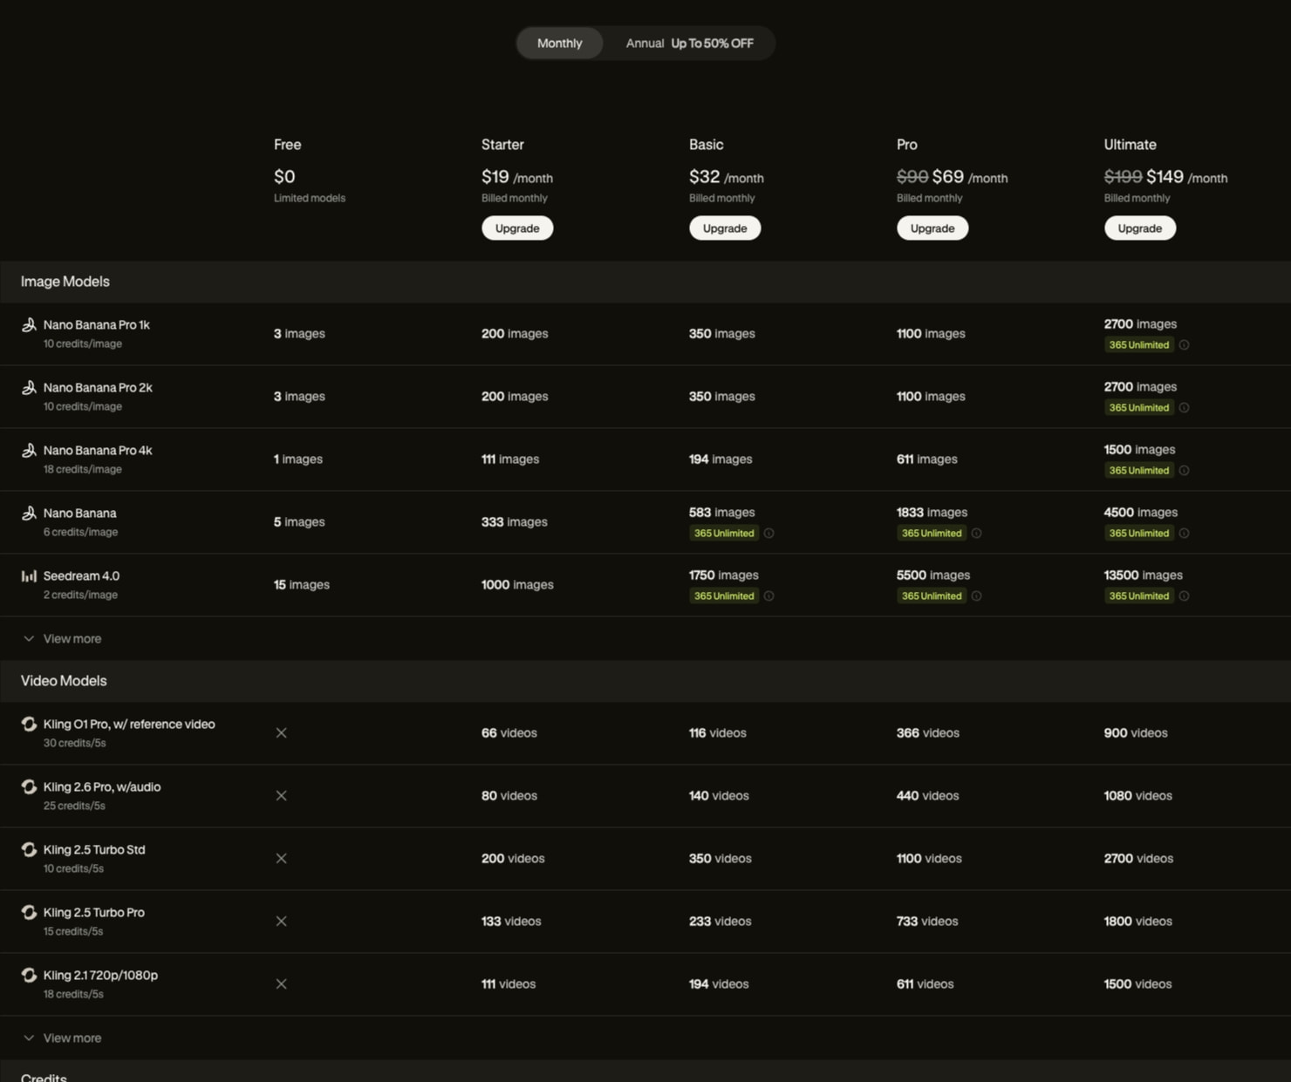
Task: Open info icon for Nano Banana Pro 2k Ultimate
Action: click(1184, 408)
